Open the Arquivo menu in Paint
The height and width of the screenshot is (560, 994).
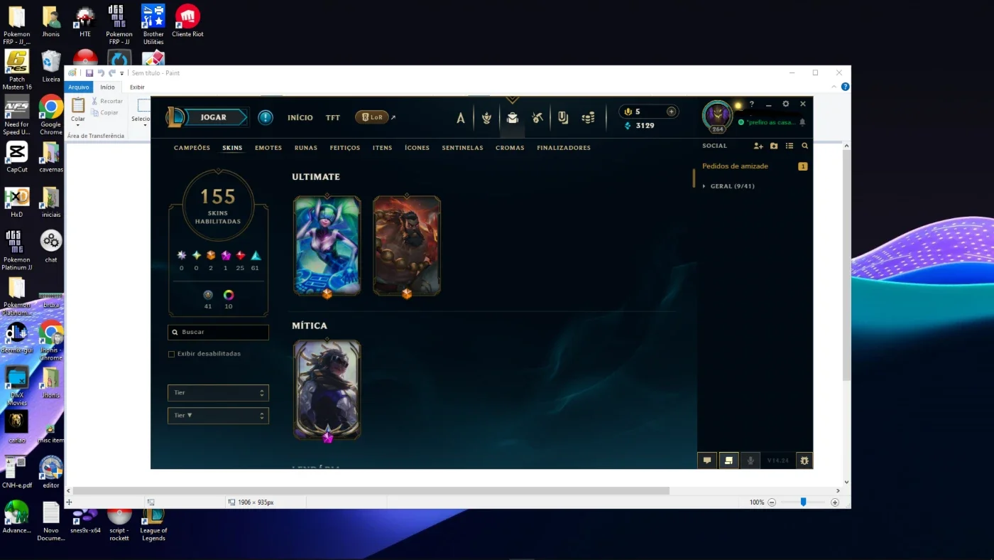79,87
